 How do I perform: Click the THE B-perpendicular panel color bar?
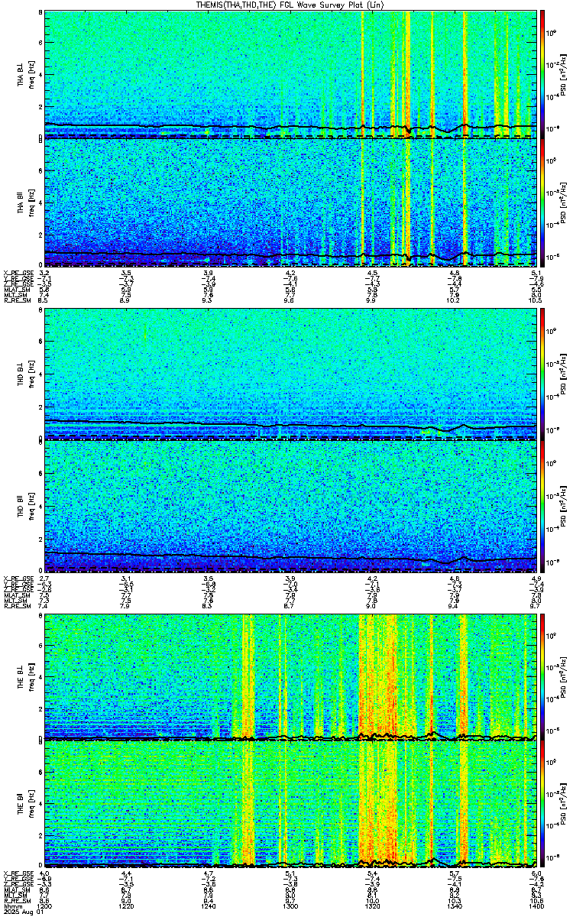click(542, 677)
